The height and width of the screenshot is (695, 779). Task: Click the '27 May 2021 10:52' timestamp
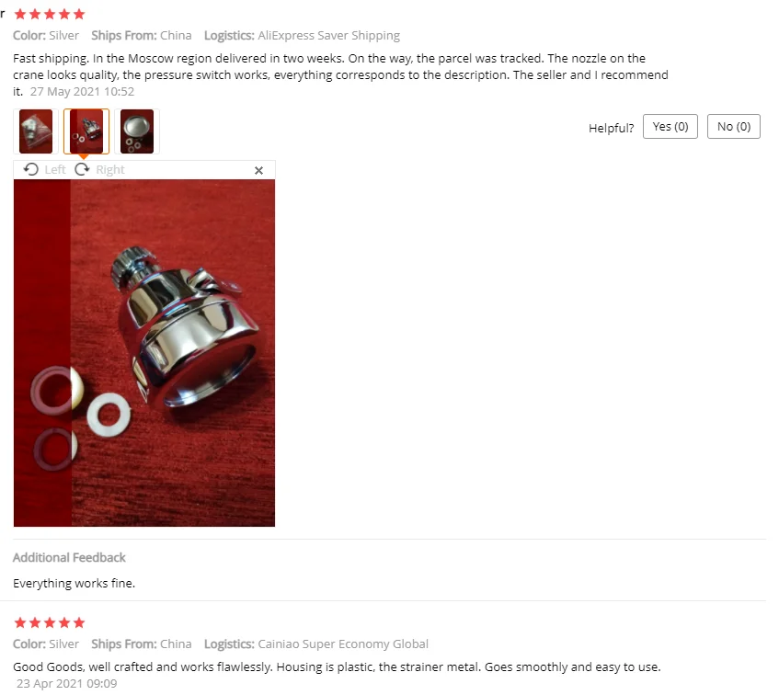point(82,91)
